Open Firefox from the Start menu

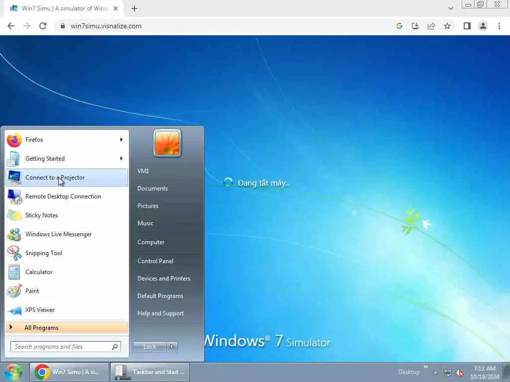coord(67,140)
